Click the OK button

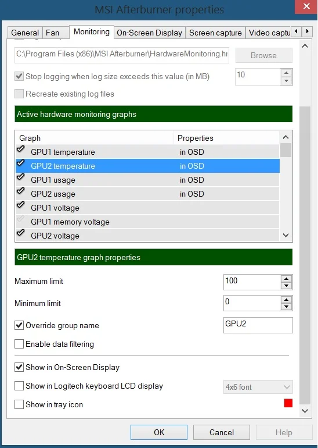click(159, 432)
